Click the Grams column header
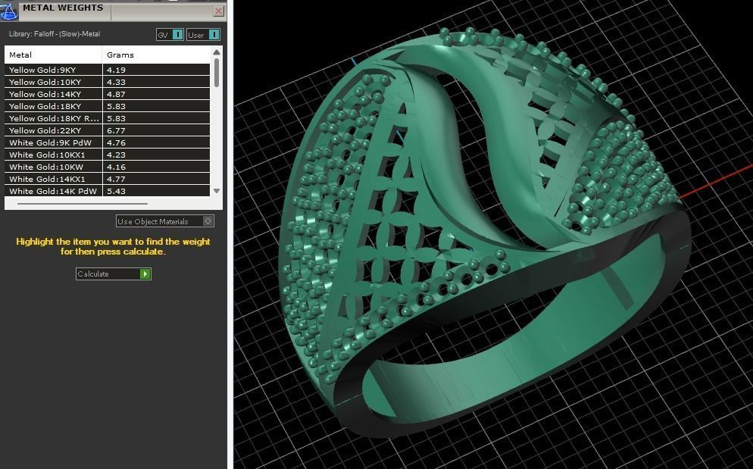Screen dimensions: 753x469 tap(156, 55)
